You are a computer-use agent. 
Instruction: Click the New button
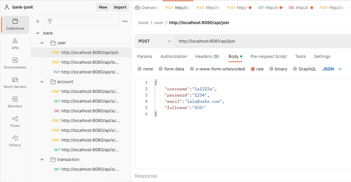103,7
